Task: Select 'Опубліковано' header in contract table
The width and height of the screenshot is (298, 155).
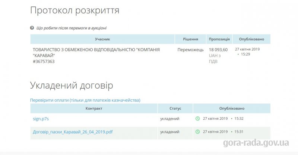Action: pos(232,108)
